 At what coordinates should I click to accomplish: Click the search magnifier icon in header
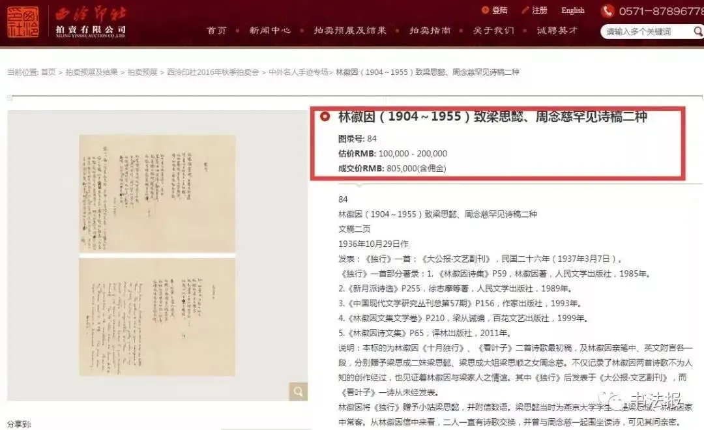pyautogui.click(x=698, y=31)
